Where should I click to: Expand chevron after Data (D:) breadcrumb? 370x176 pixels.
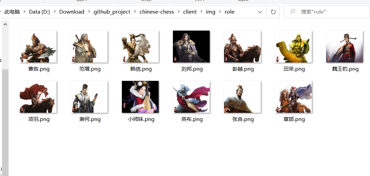55,12
